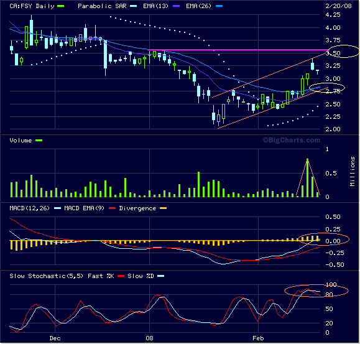Screen dimensions: 360x344
Task: Click the Feb time axis label
Action: point(258,338)
